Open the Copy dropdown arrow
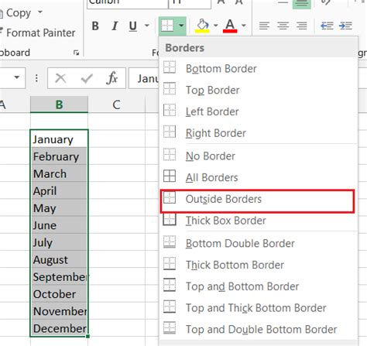 40,12
